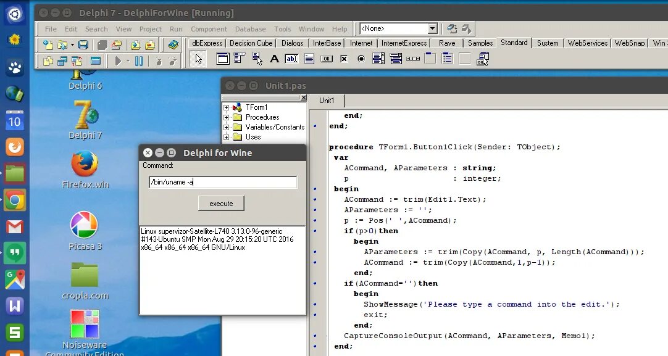Screen dimensions: 668x356
Task: Select the PopupMenu component icon
Action: tap(257, 59)
